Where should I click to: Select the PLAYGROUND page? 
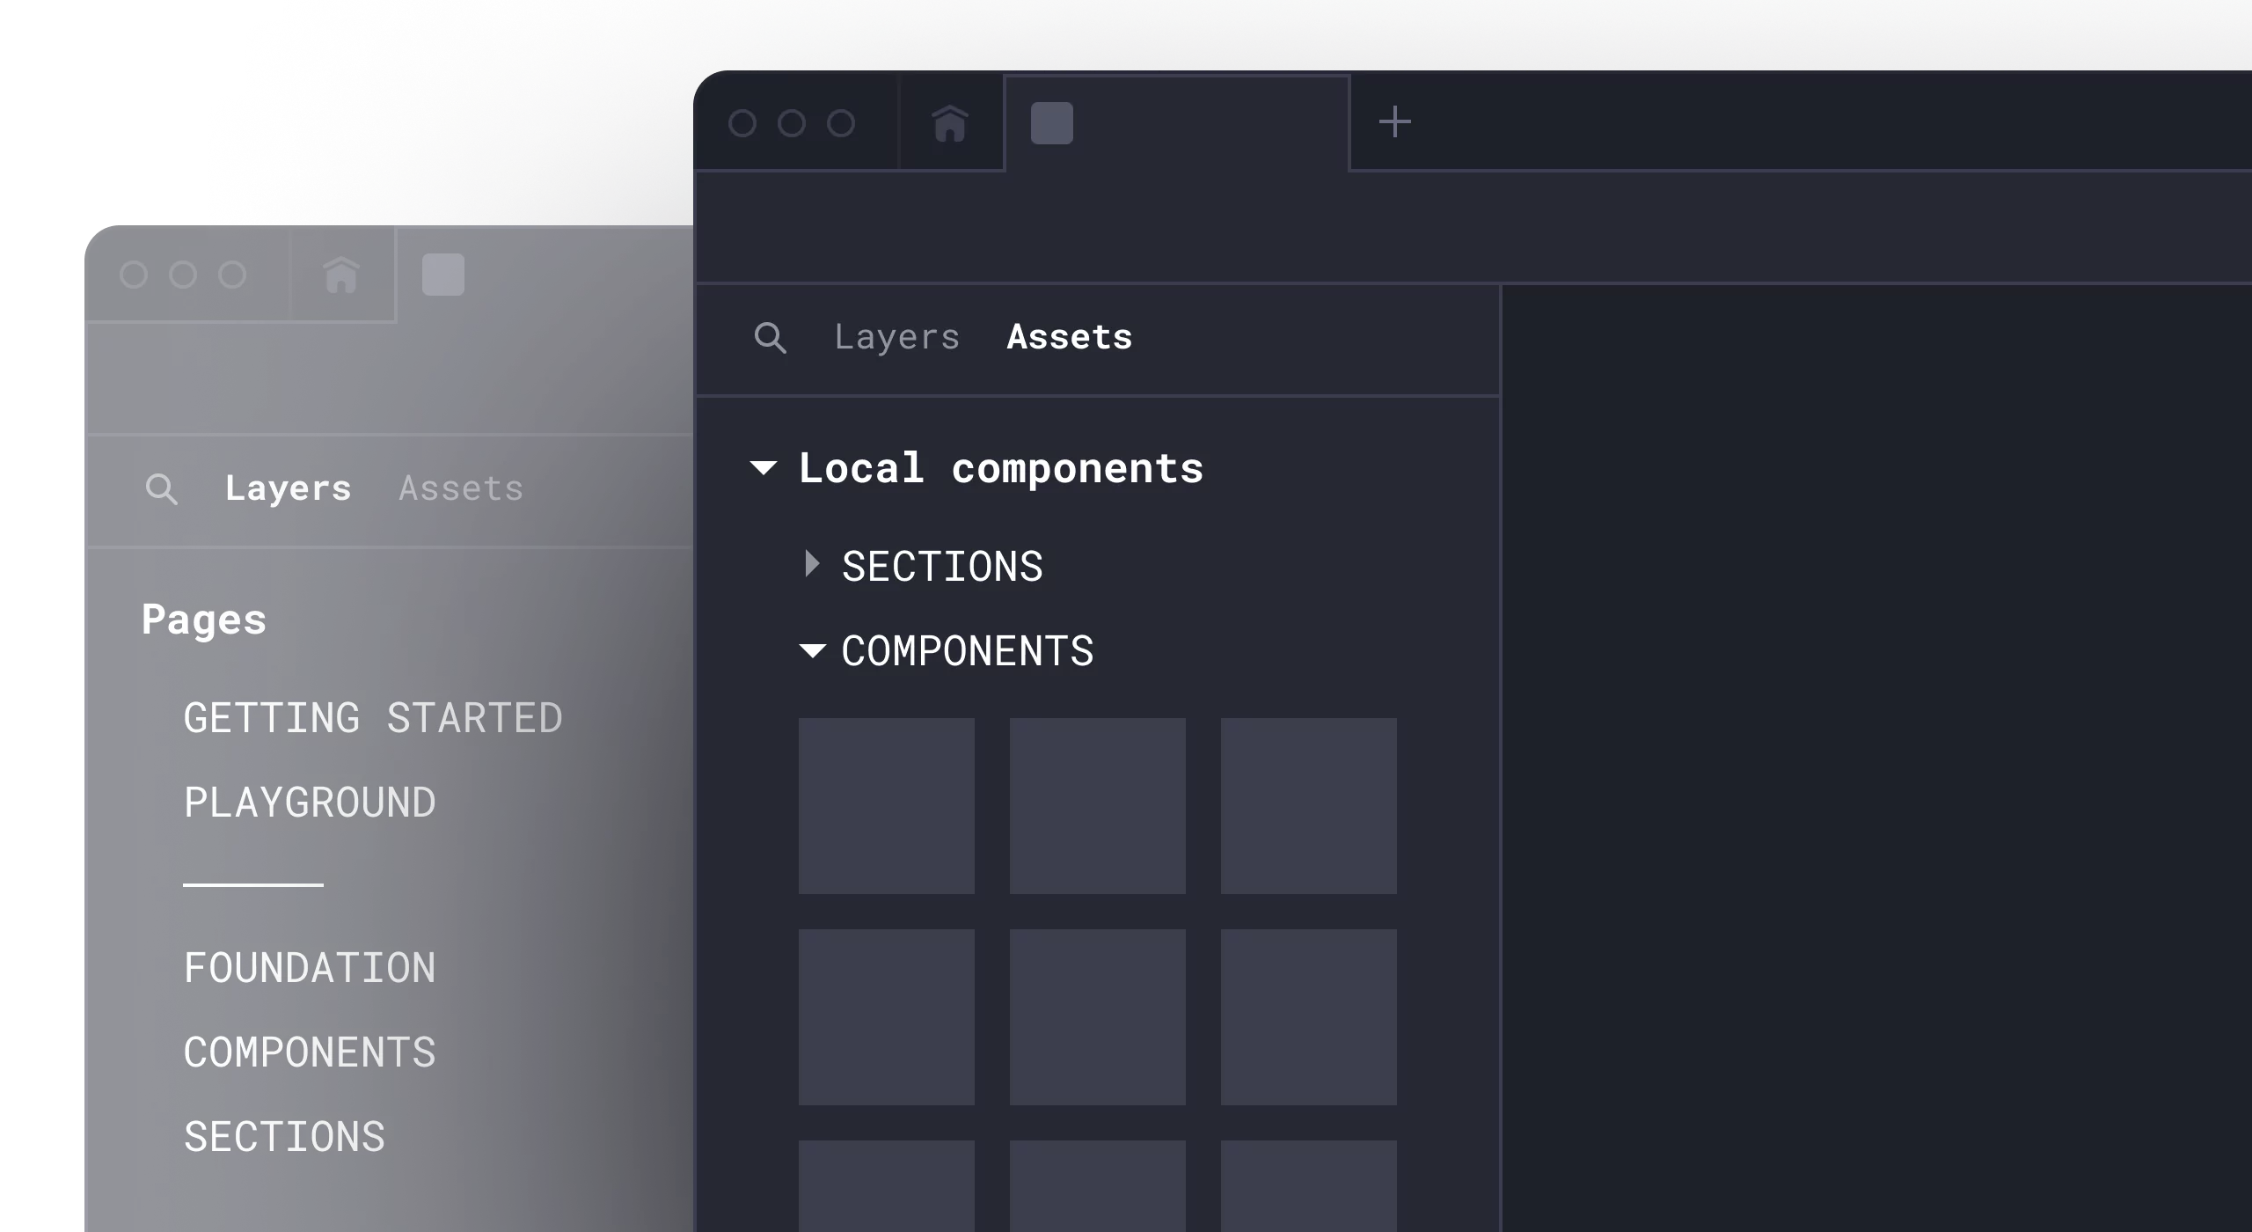(310, 801)
